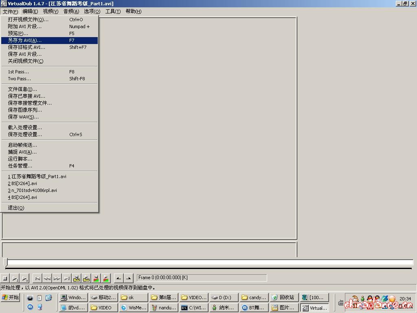Click the Stop playback button
417x313 pixels.
click(5, 279)
